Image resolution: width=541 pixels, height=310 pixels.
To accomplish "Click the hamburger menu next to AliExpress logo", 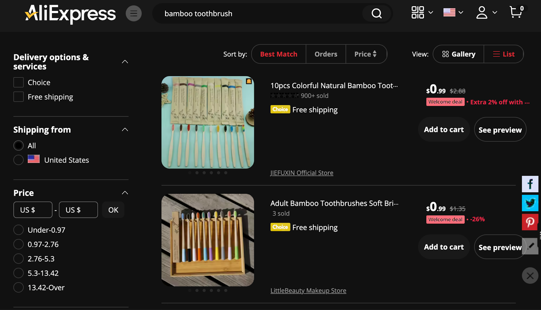I will 134,13.
